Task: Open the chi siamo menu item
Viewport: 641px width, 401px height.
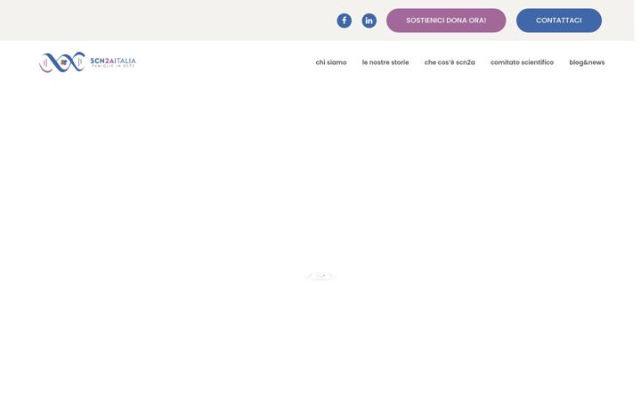Action: click(331, 62)
